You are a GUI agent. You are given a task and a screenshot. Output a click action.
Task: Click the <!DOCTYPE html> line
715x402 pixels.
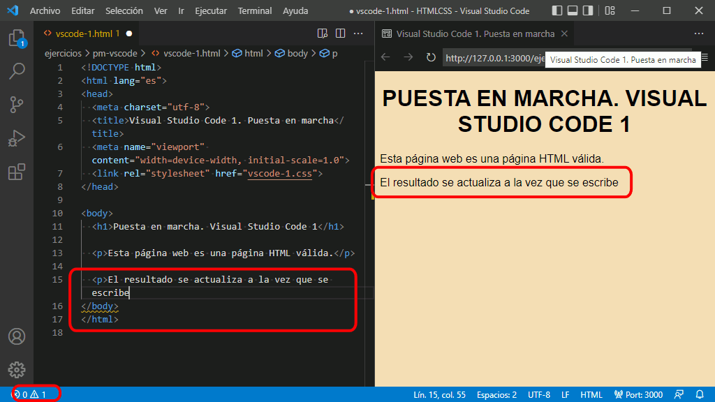pos(121,68)
